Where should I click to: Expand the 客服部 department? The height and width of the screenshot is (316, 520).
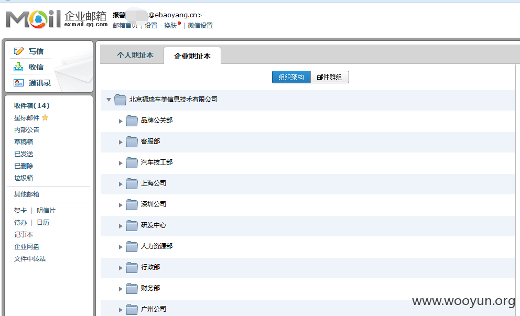click(x=121, y=142)
